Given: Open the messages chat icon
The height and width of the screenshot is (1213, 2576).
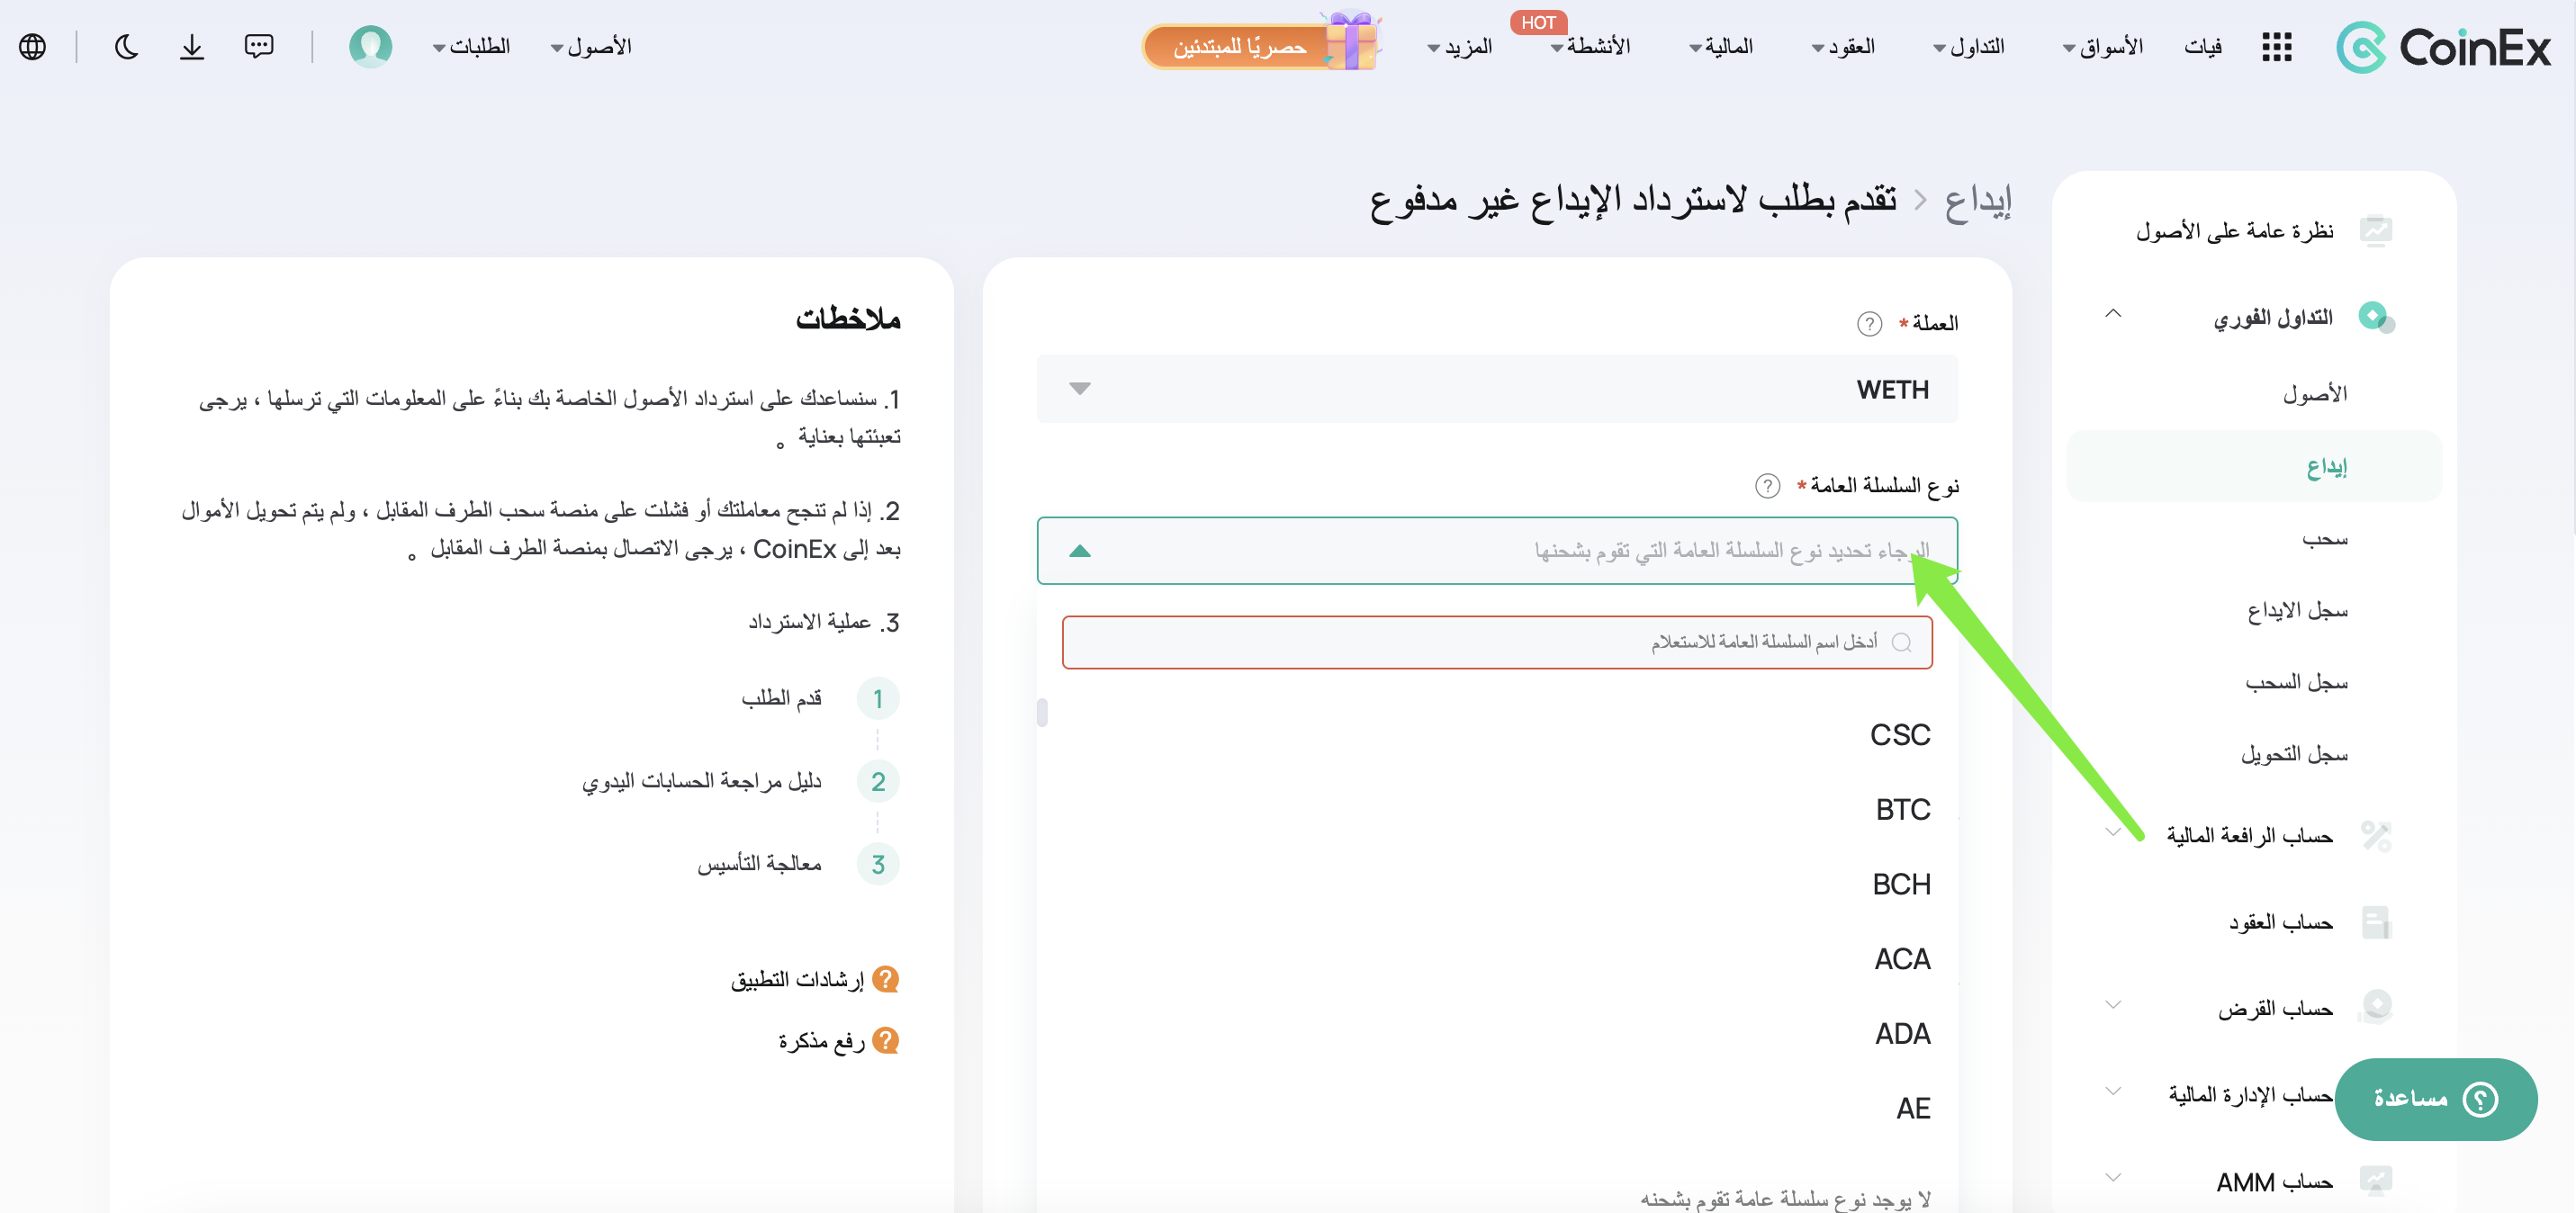Looking at the screenshot, I should [259, 47].
